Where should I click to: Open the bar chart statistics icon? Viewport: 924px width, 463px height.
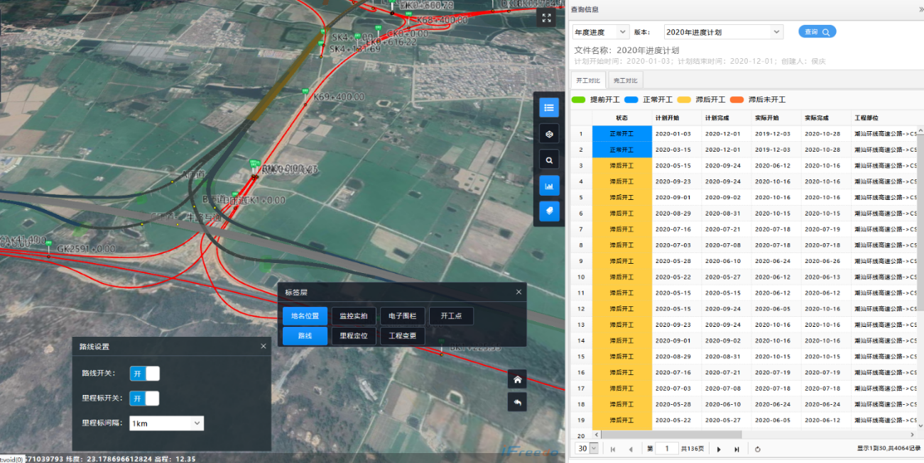pos(548,186)
